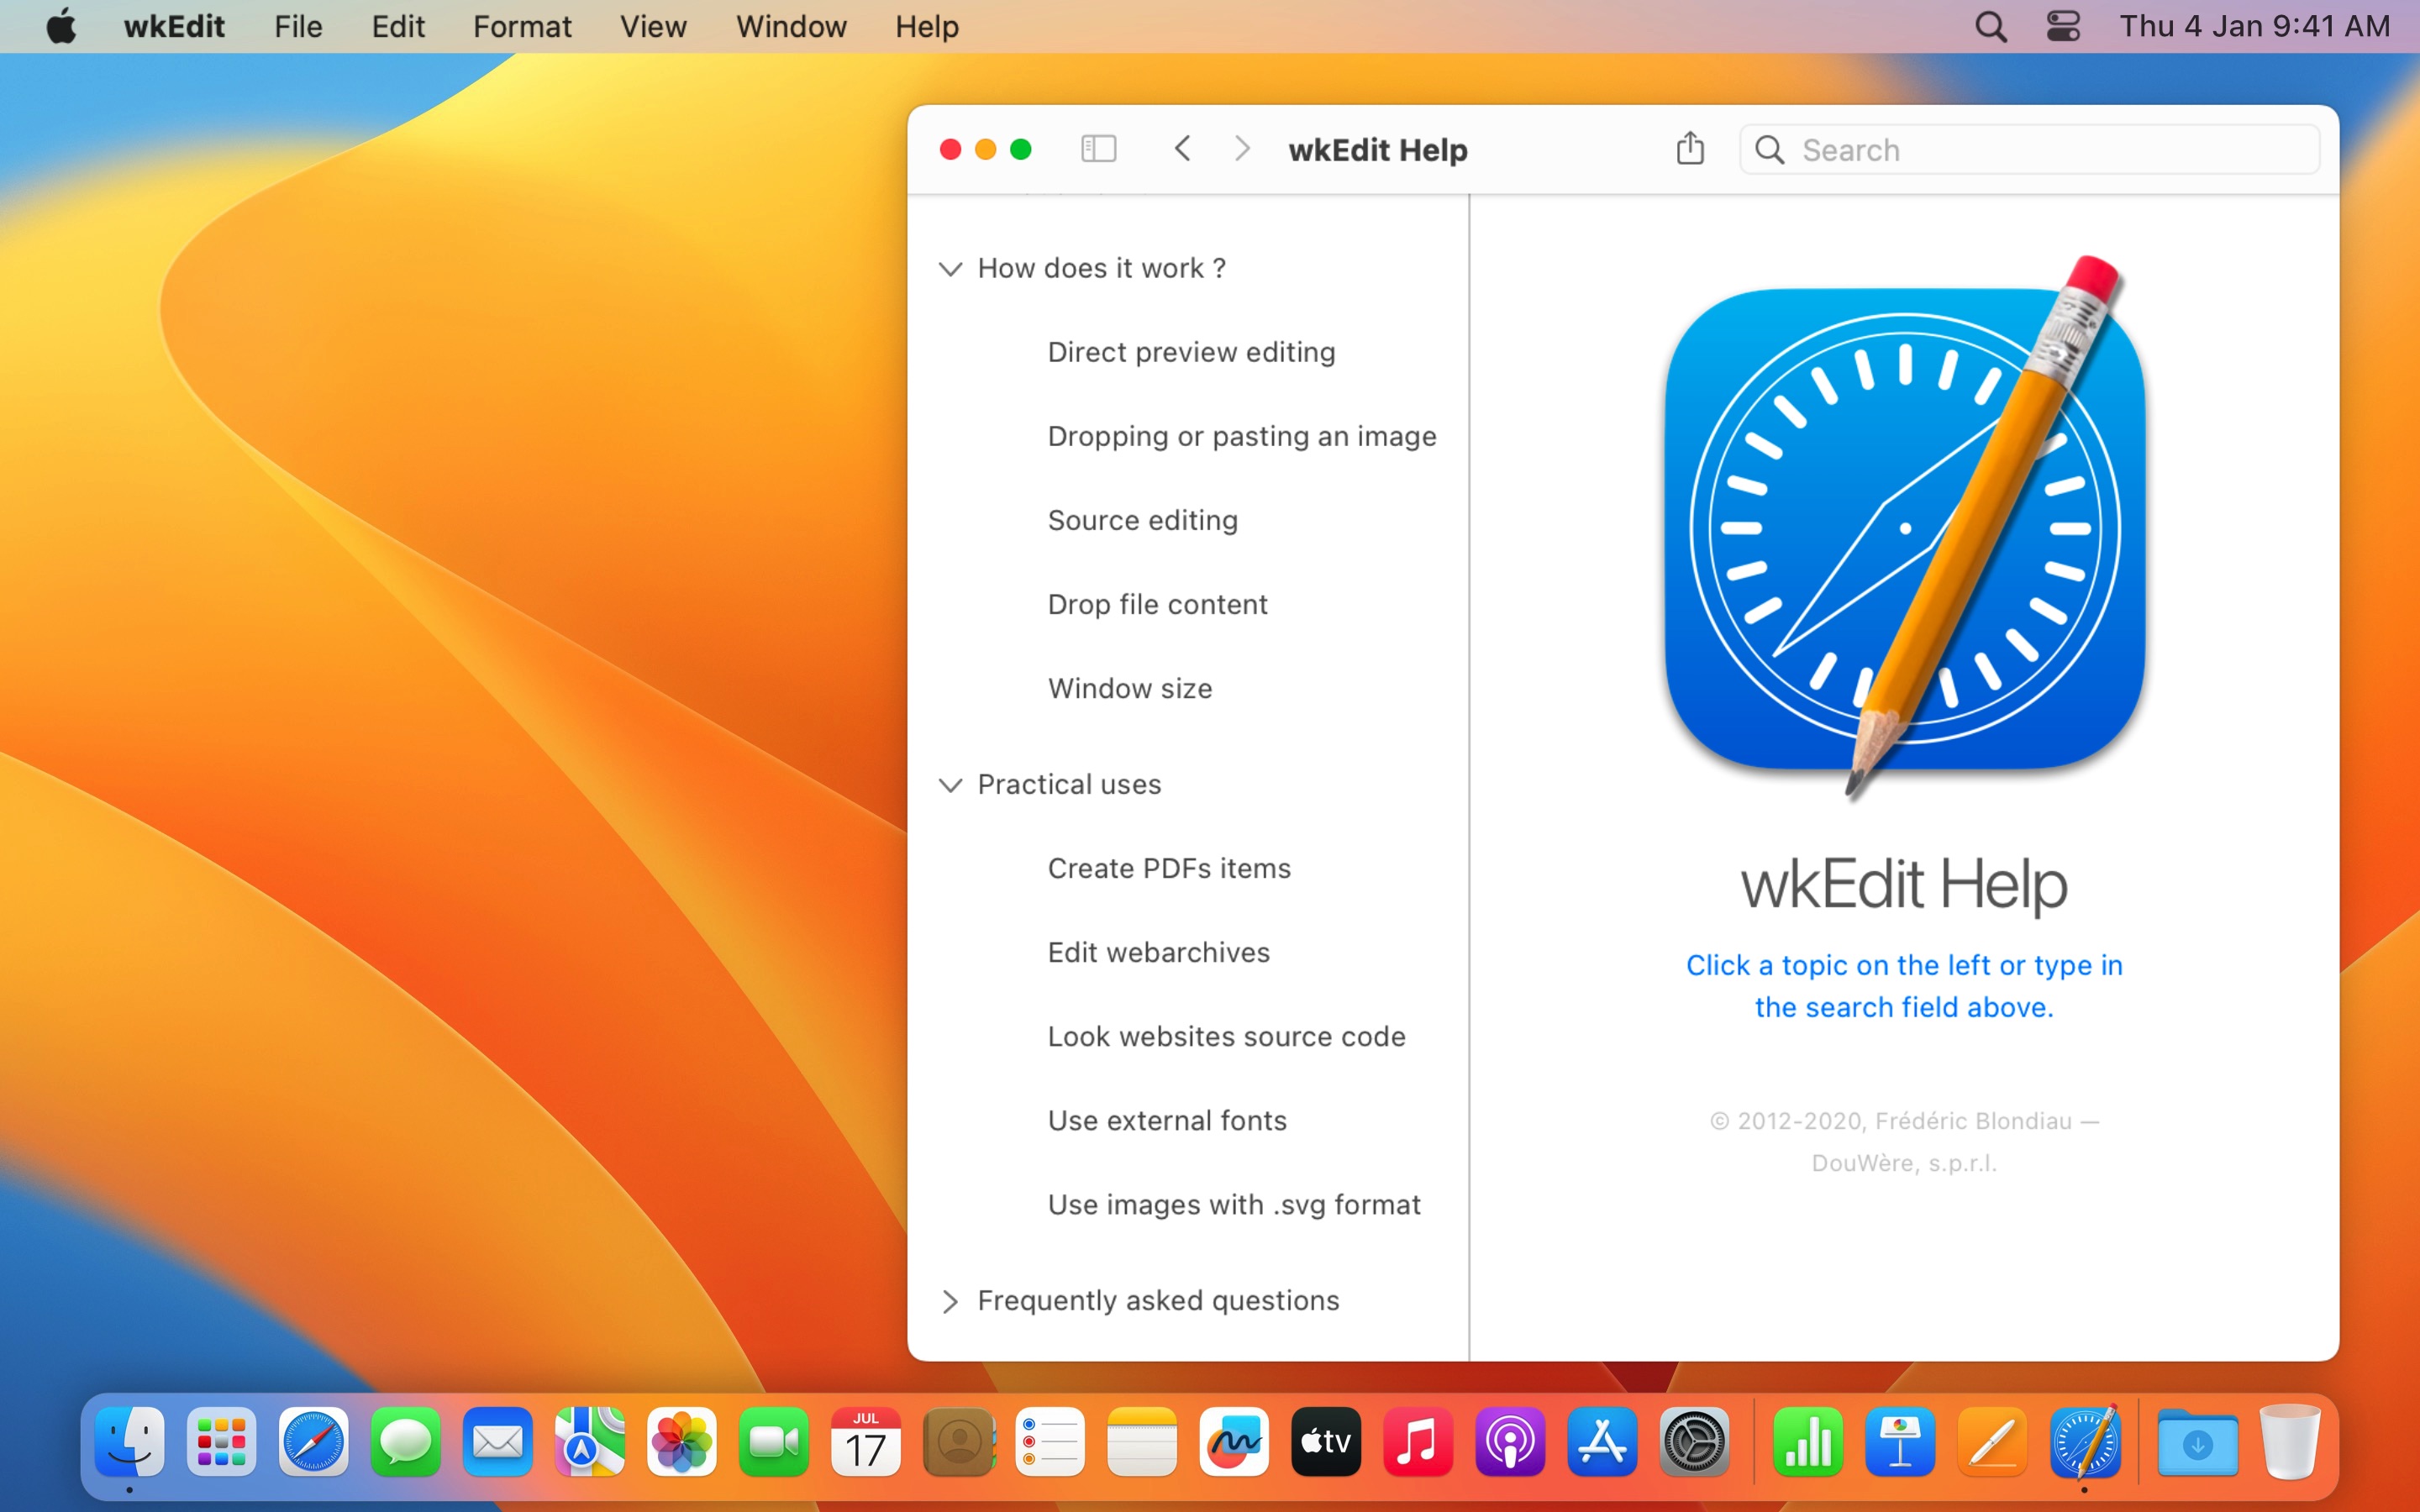
Task: Open Use images with .svg format topic
Action: [1234, 1204]
